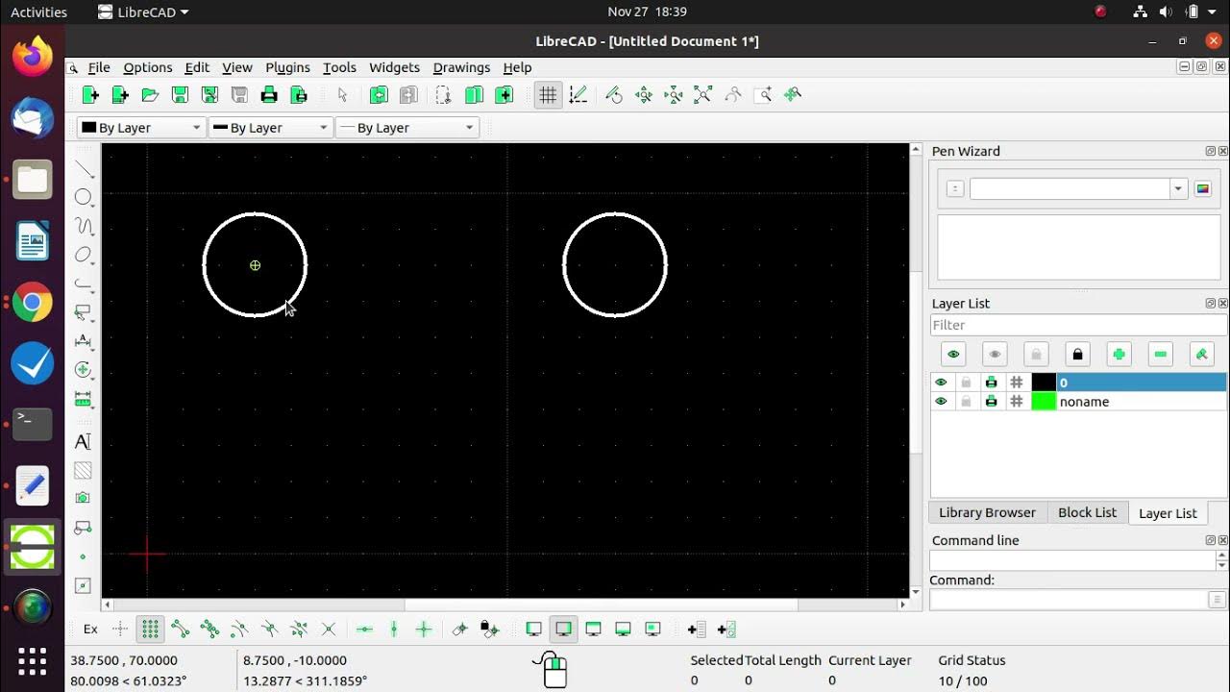Select the Hatch tool icon

tap(83, 471)
